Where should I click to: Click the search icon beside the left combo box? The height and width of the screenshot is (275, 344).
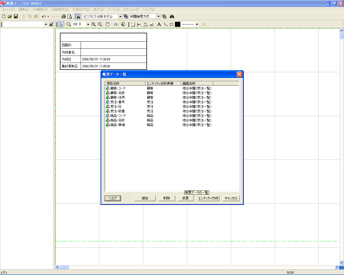[51, 24]
